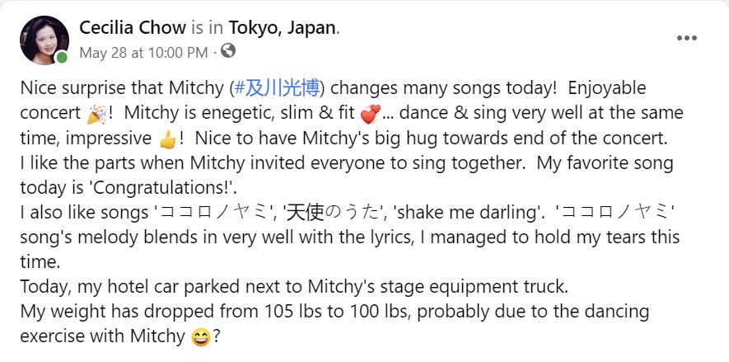Click the thumbs up emoji after impressive
The image size is (729, 362).
click(167, 139)
